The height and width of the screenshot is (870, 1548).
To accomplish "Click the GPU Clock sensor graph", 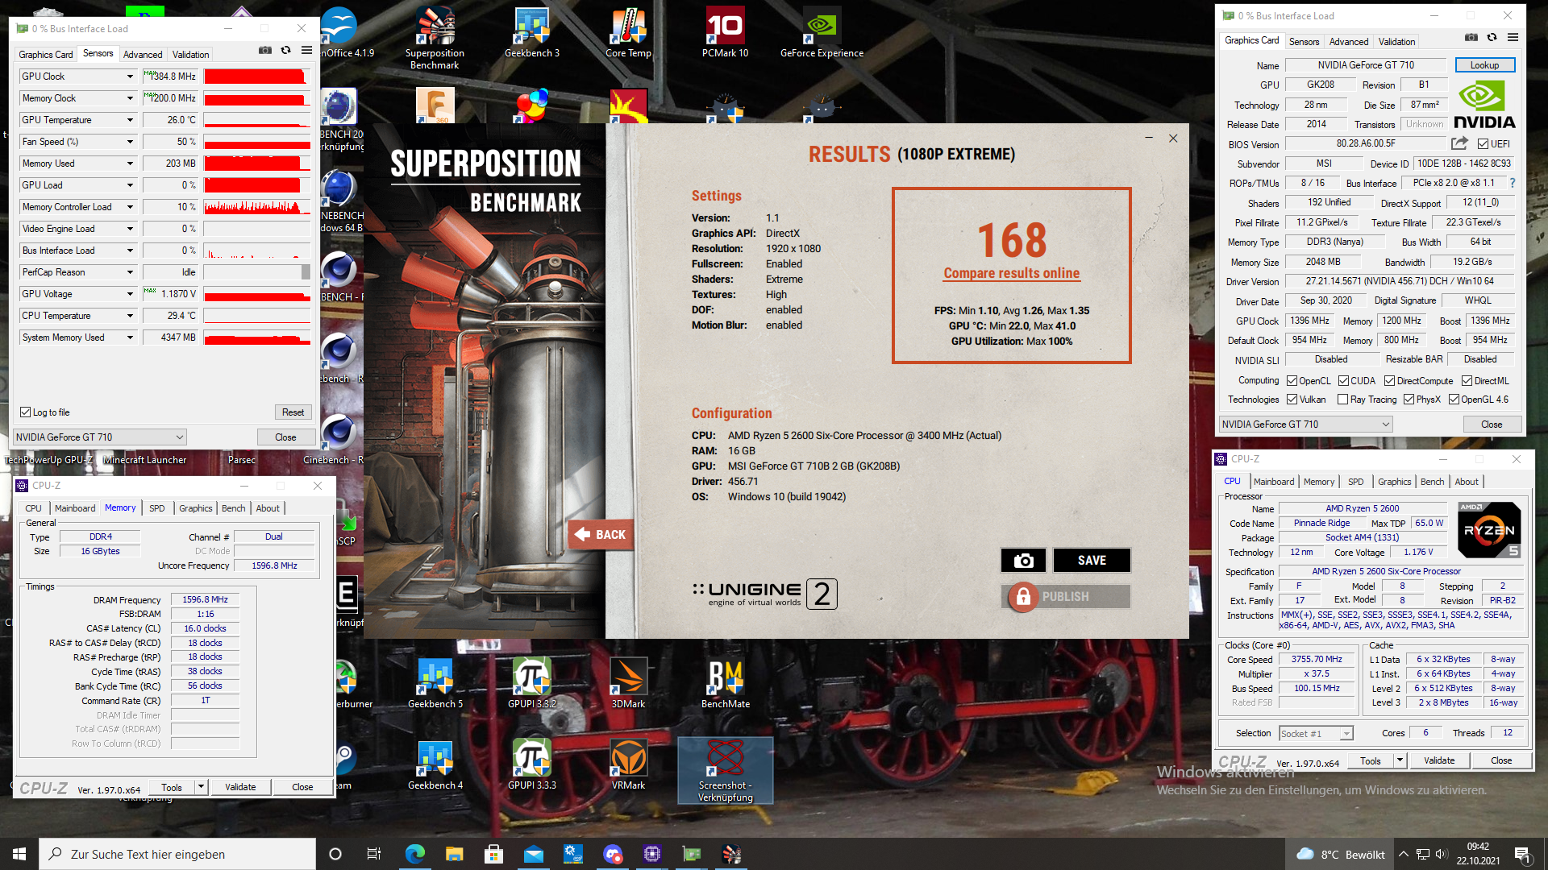I will pos(257,77).
